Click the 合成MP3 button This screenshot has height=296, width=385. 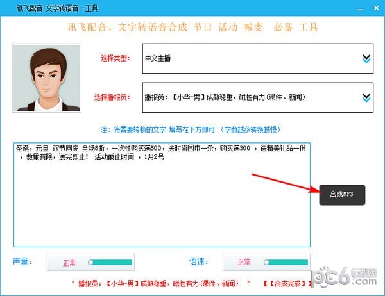click(342, 195)
